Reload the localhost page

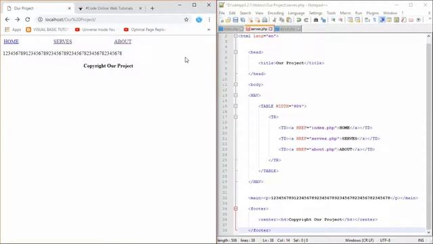pos(27,20)
